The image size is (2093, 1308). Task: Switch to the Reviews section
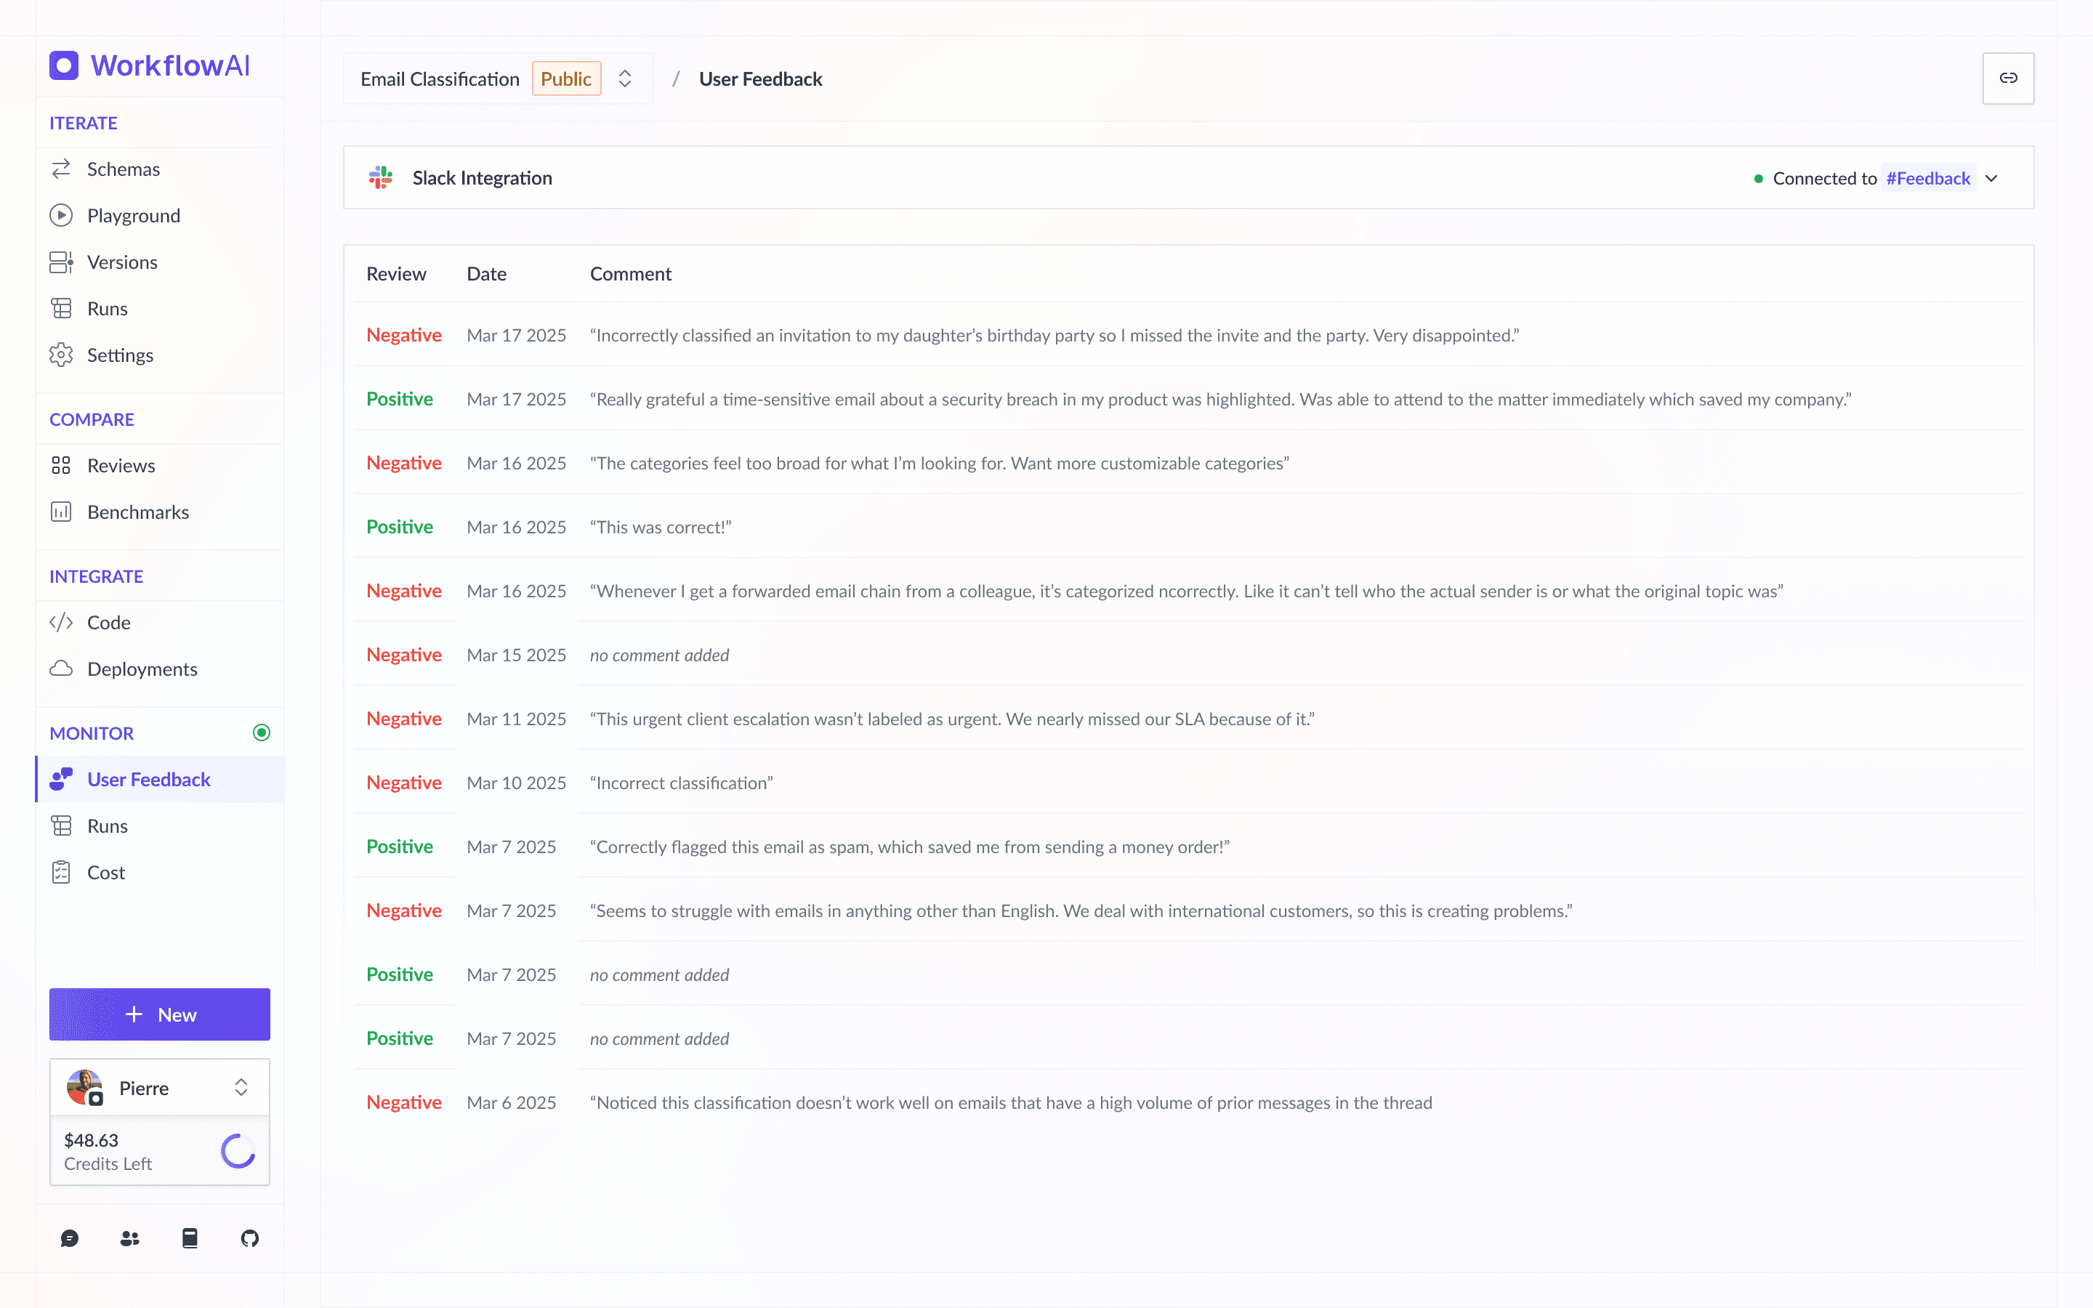[122, 464]
